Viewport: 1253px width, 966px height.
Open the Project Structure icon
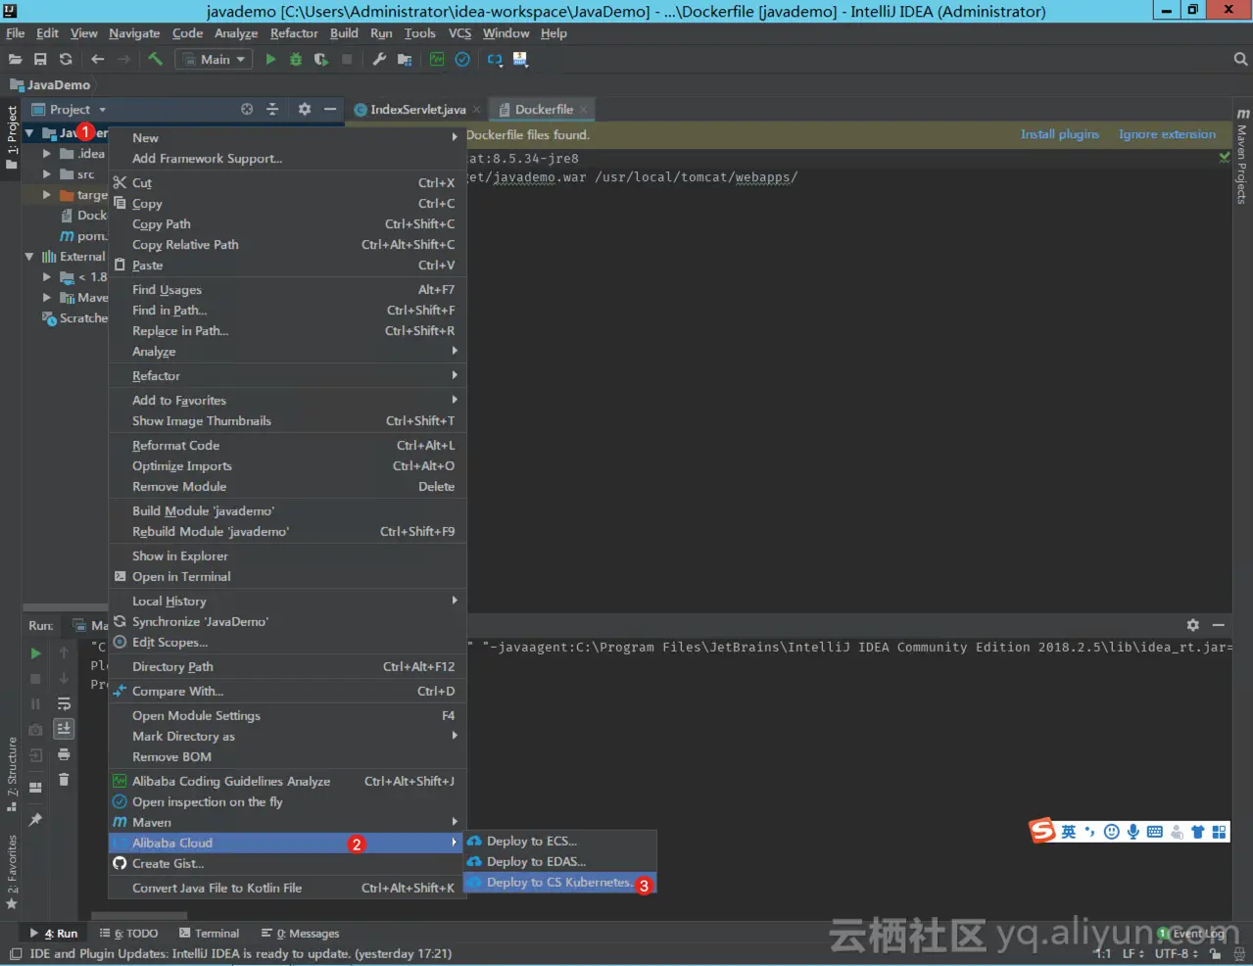(x=405, y=60)
